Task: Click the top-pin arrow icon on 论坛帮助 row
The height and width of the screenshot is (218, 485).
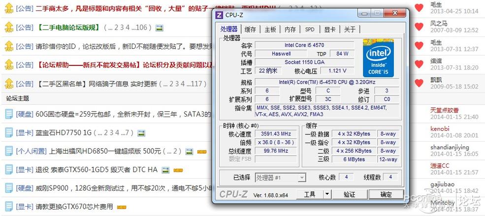Action: (9, 64)
